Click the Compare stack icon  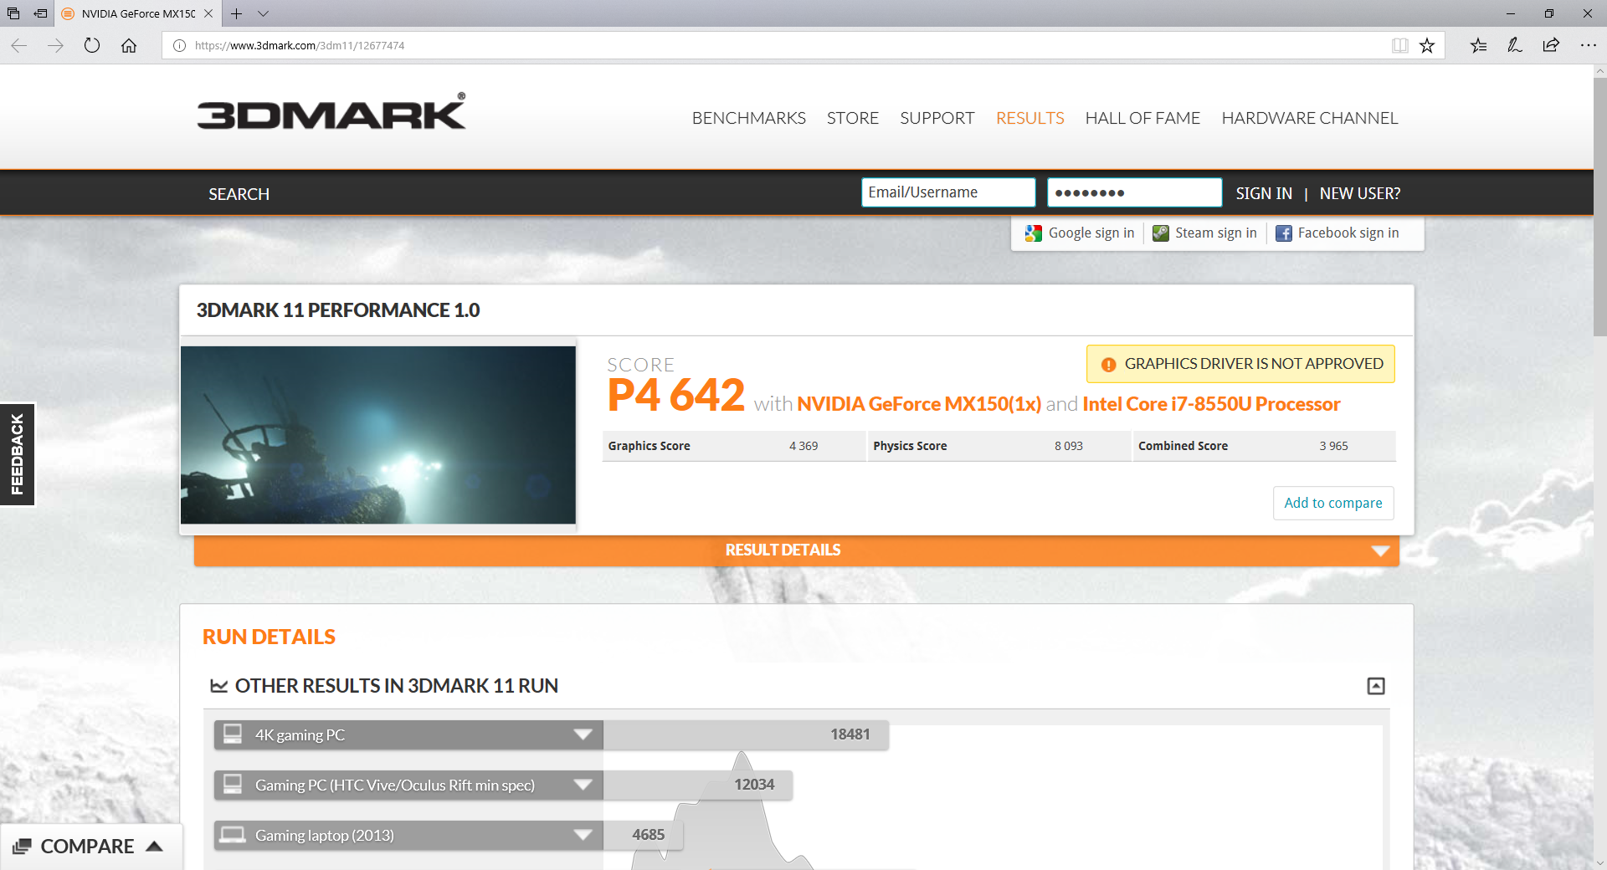tap(22, 847)
